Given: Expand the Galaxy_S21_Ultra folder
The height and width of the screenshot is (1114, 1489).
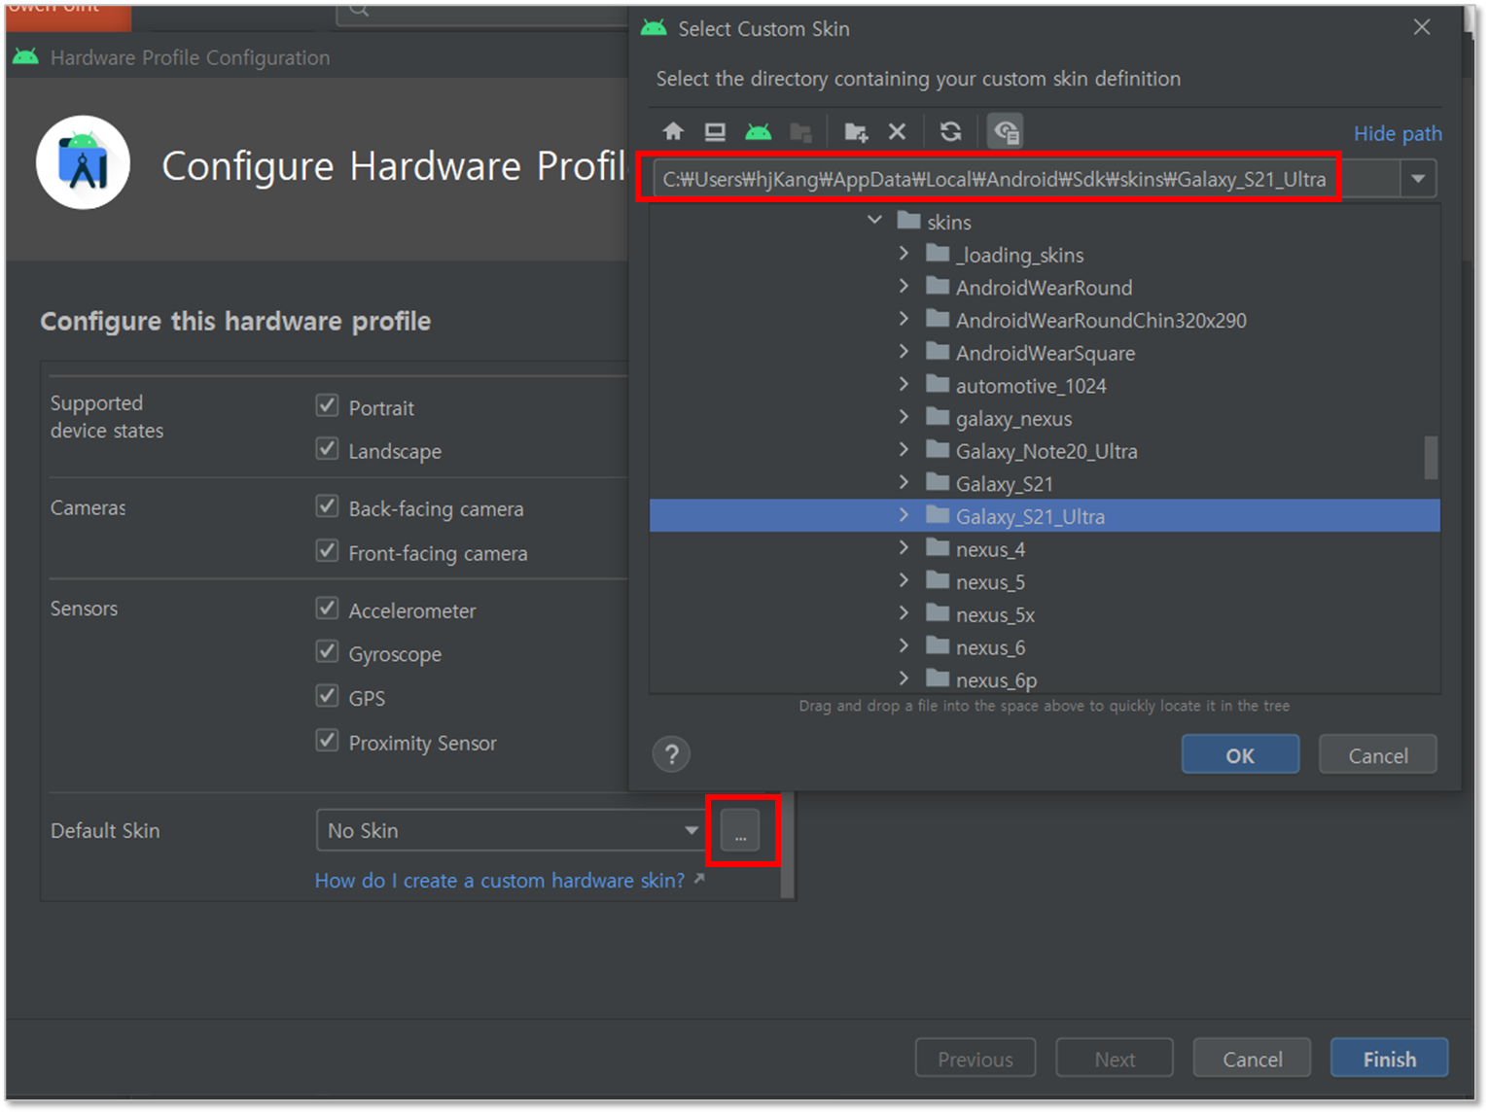Looking at the screenshot, I should [904, 515].
